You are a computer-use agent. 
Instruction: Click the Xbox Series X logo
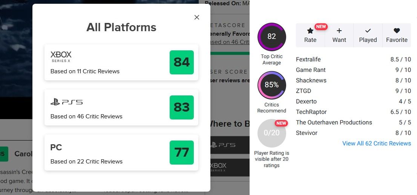coord(61,57)
